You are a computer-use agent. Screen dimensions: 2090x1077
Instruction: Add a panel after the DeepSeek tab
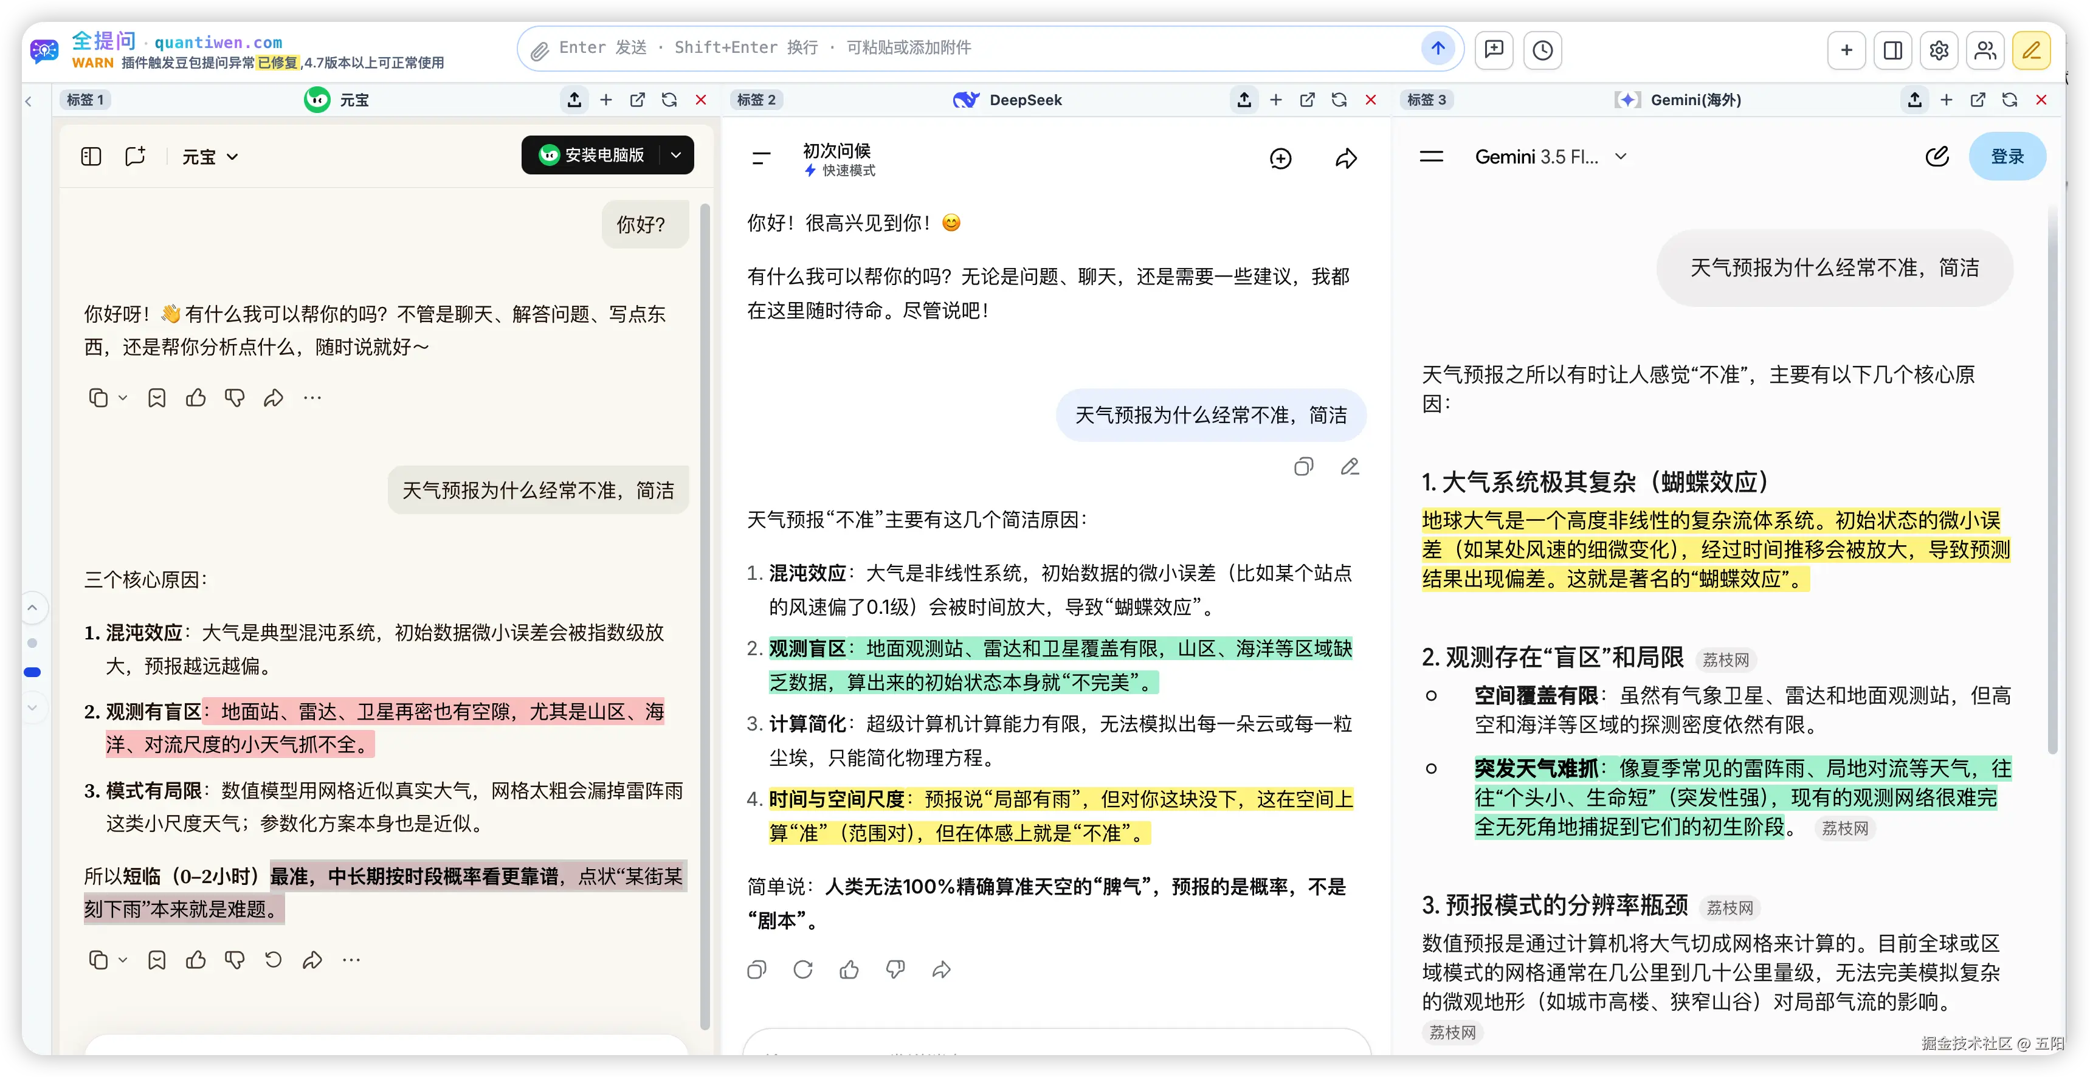tap(1276, 100)
